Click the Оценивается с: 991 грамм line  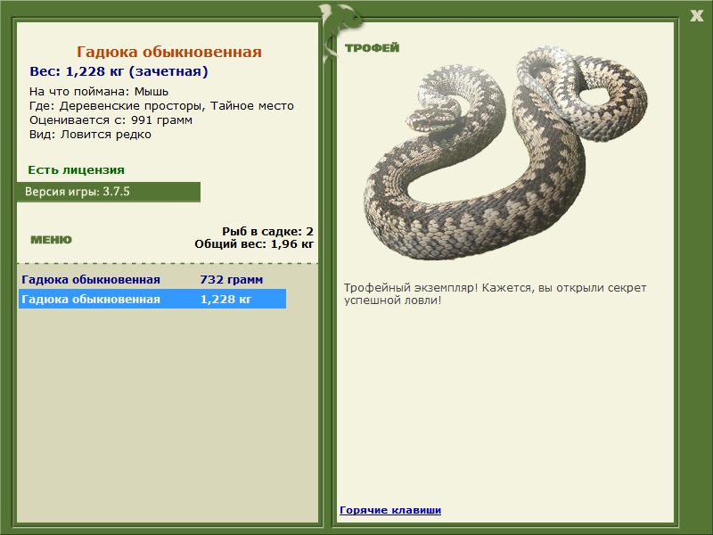point(111,120)
